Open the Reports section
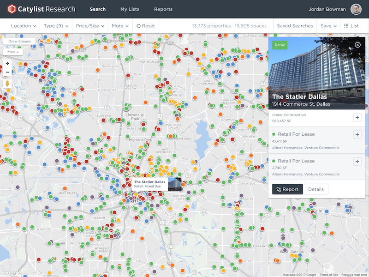Image resolution: width=369 pixels, height=277 pixels. click(x=163, y=9)
